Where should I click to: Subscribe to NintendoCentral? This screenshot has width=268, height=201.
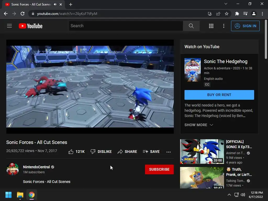(159, 169)
